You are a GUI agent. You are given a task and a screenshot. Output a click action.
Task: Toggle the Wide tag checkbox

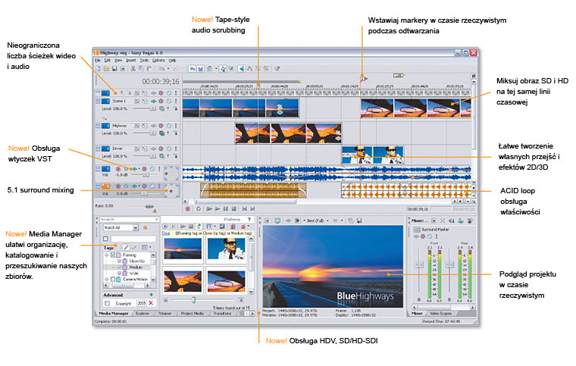120,273
